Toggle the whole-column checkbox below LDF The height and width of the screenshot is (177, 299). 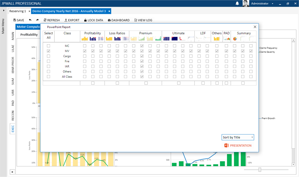[x=203, y=83]
